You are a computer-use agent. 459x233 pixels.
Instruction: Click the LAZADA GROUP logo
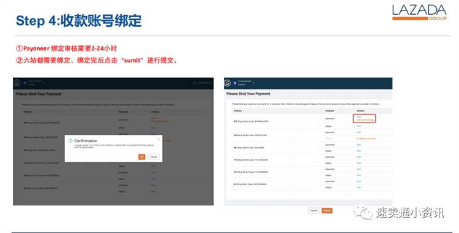(x=419, y=13)
